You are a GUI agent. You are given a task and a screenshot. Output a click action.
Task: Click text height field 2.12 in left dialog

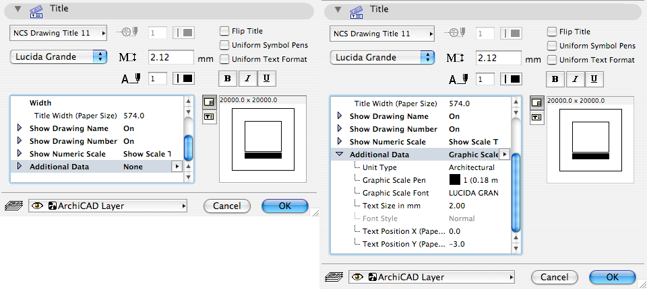click(171, 57)
